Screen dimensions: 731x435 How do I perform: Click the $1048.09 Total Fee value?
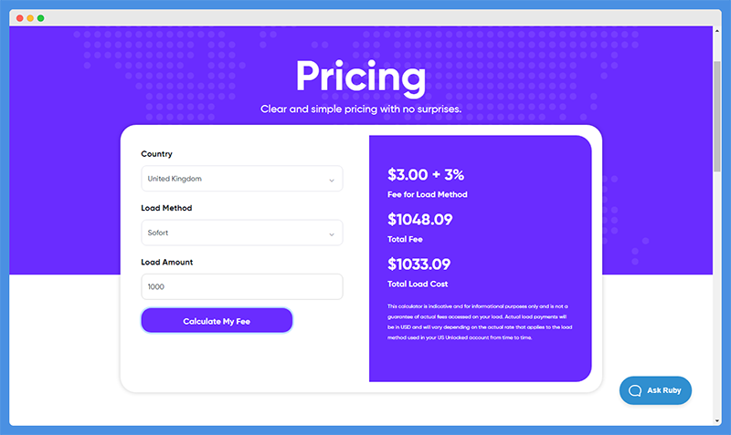[420, 220]
